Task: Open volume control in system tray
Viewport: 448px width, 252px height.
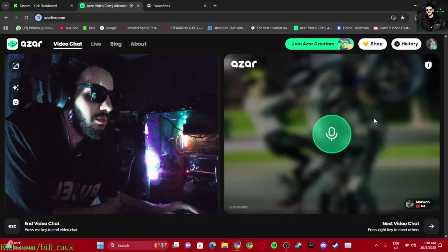Action: tap(414, 245)
